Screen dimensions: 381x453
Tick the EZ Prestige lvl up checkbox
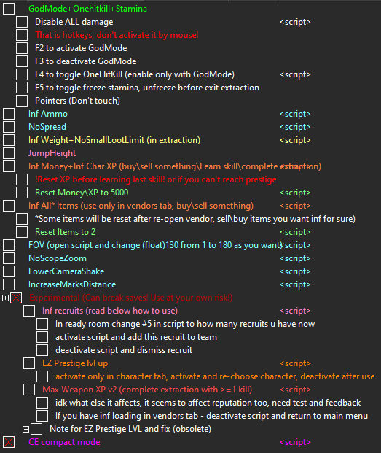click(29, 363)
